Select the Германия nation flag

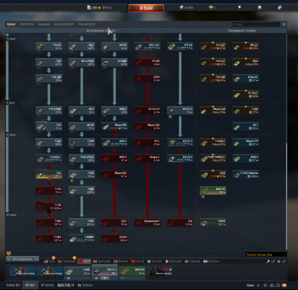[x=67, y=261]
